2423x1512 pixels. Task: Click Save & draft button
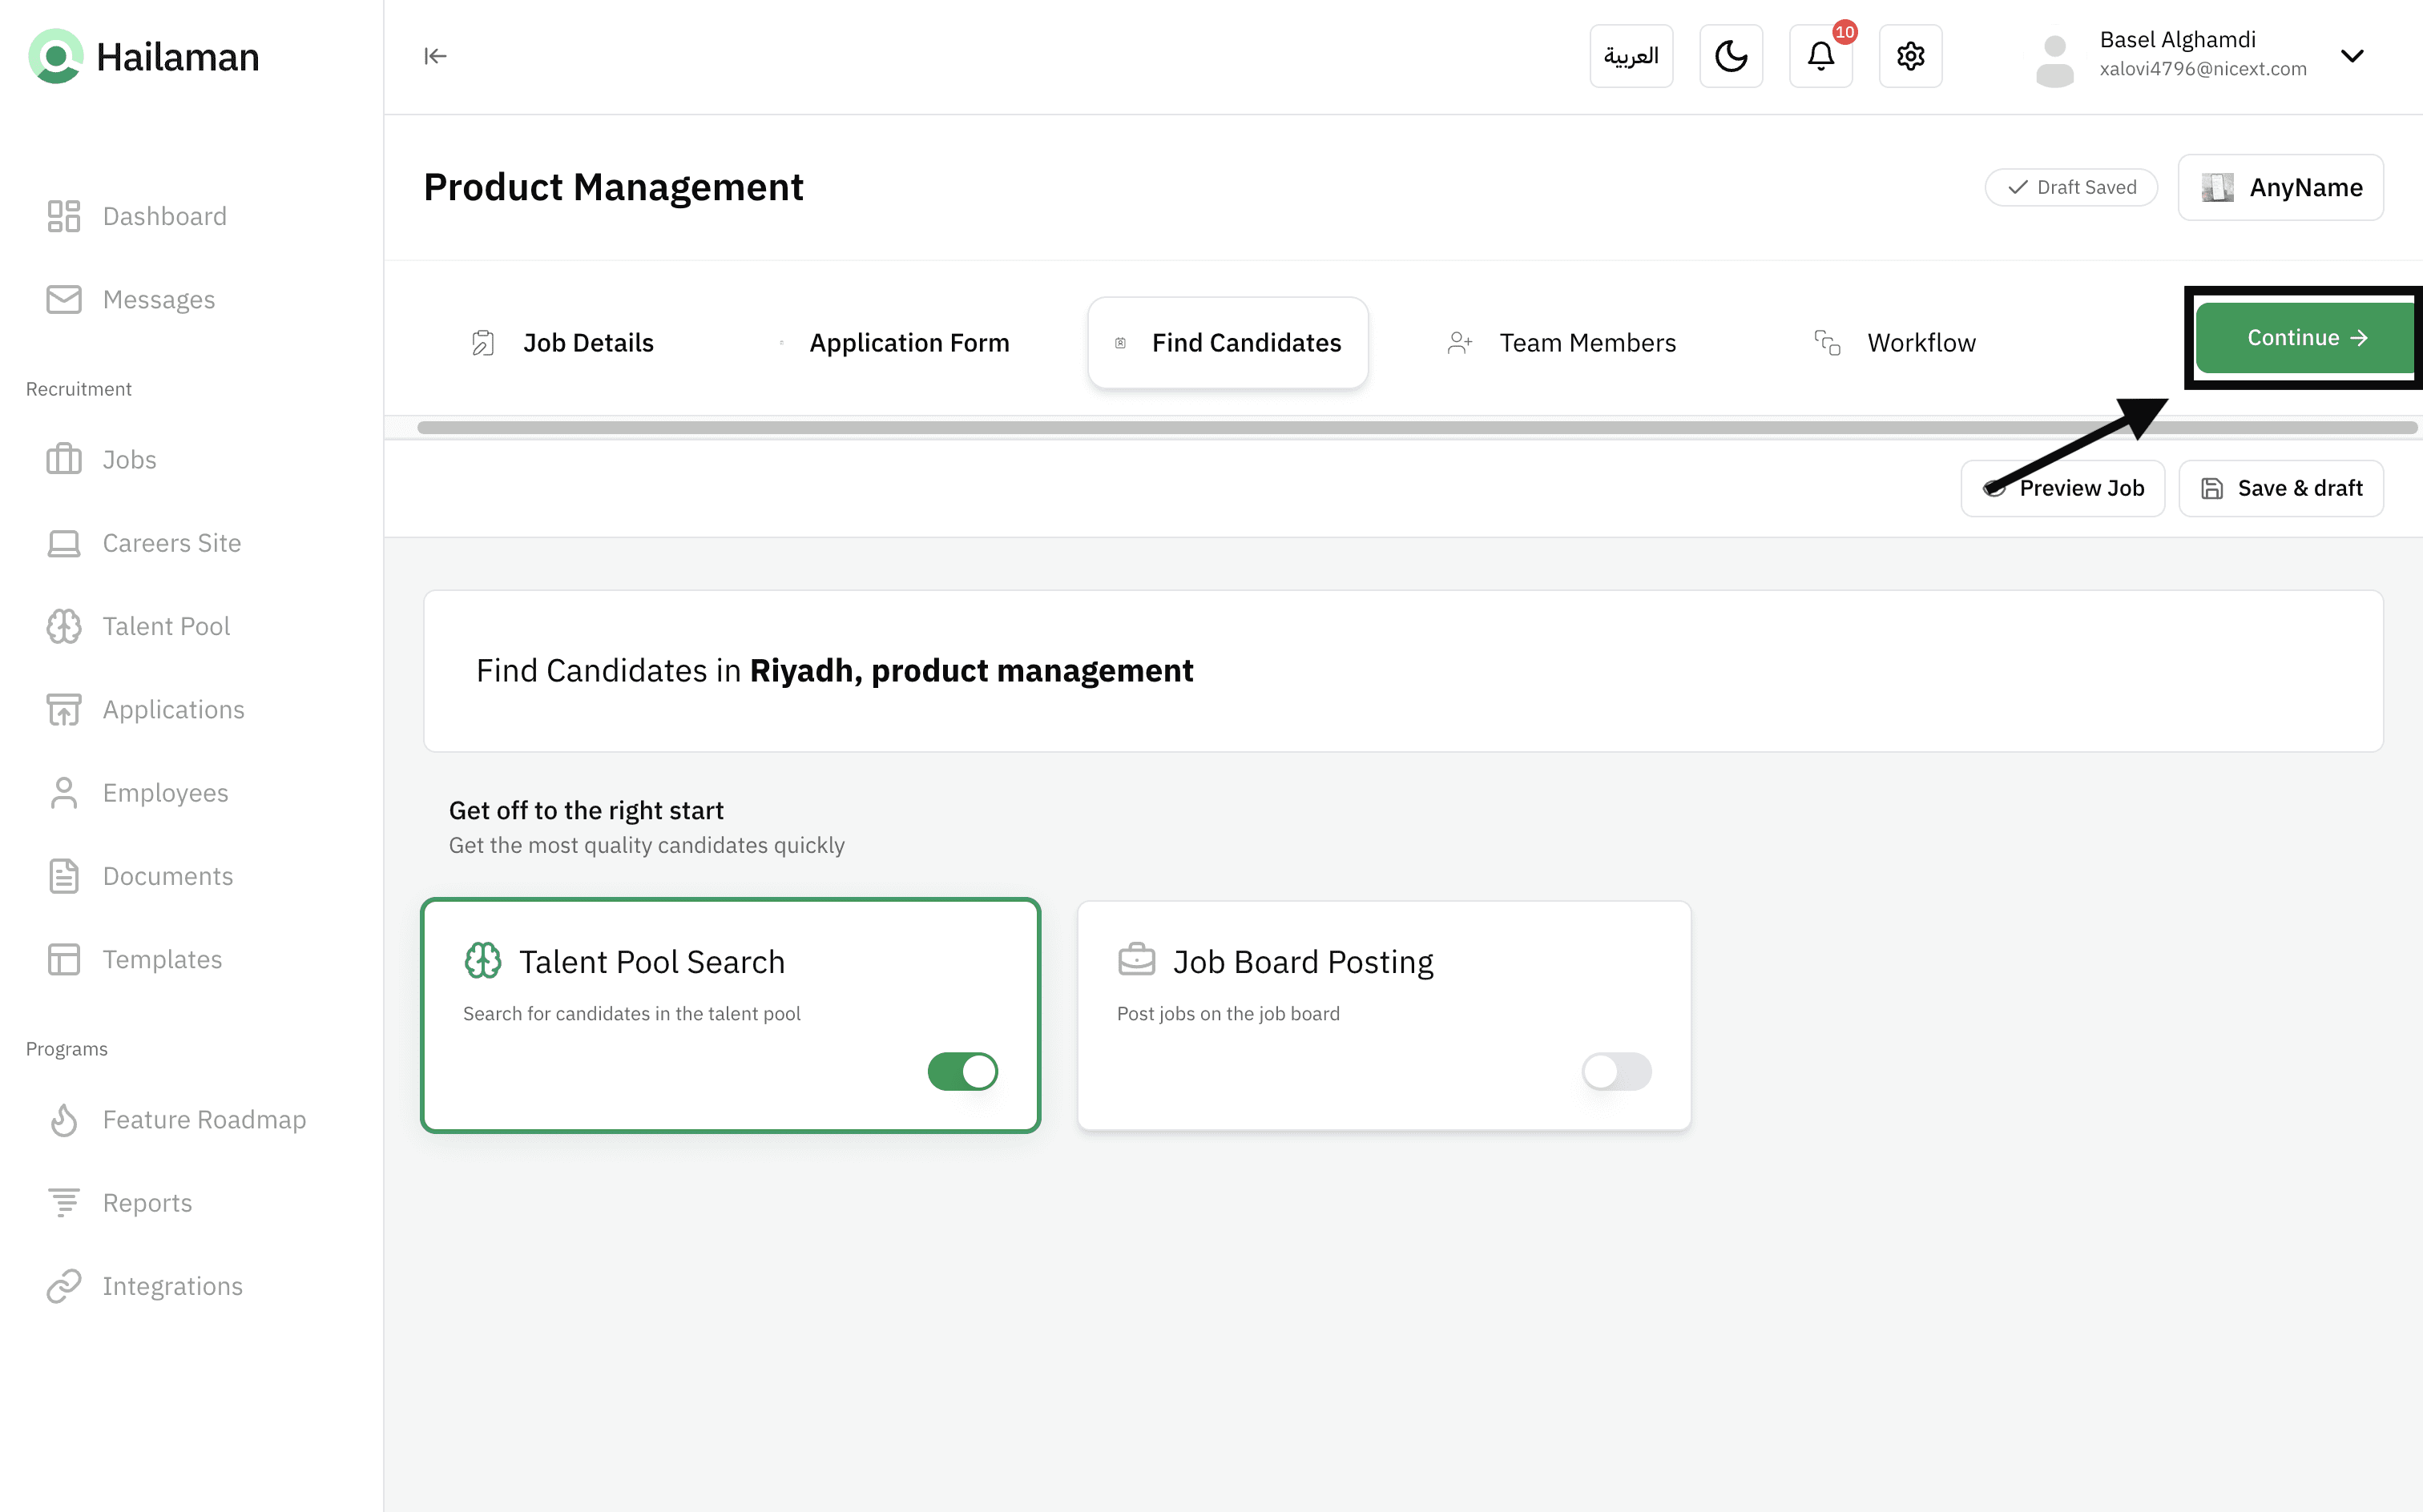click(2281, 488)
